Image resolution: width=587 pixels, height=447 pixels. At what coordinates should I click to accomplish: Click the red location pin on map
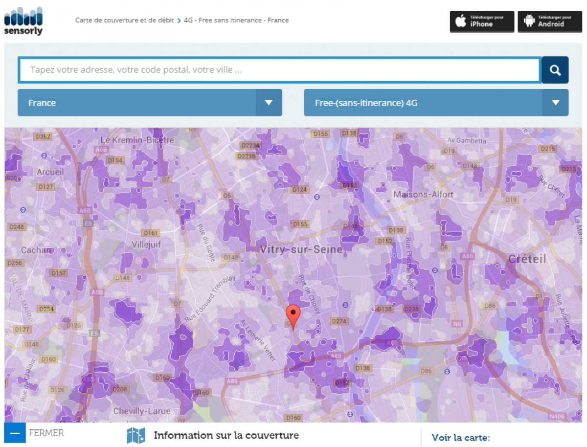[x=293, y=313]
